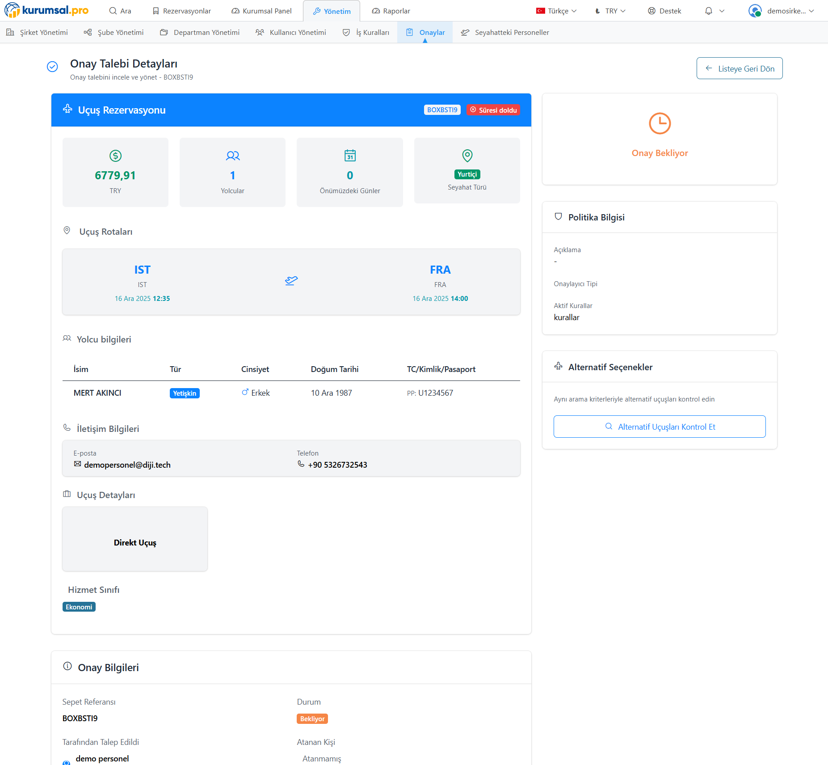Click the airplane icon in Uçuş Rezervasyonu header
This screenshot has height=765, width=828.
[67, 109]
